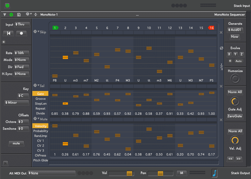Toggle the MonoNote-1 module power button
251x179 pixels.
point(11,15)
